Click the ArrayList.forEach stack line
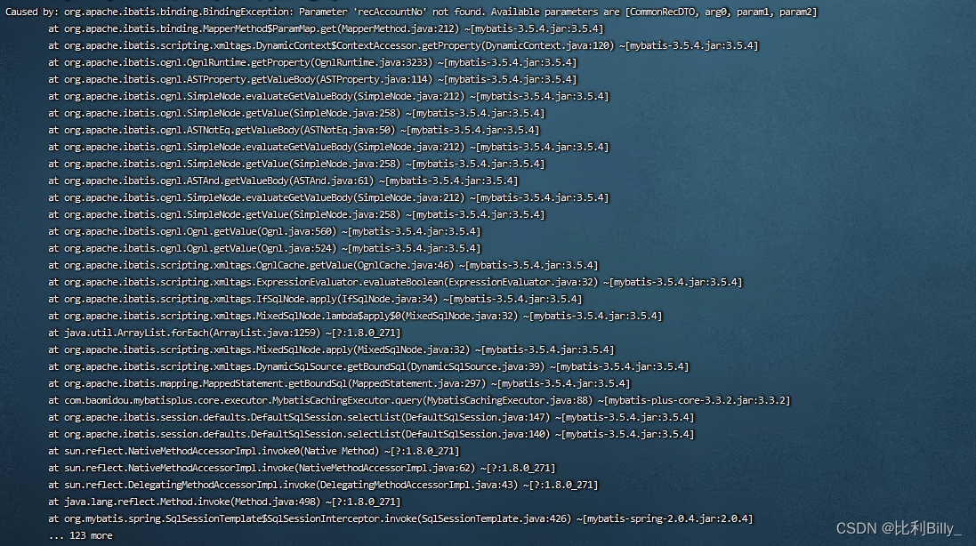 [x=225, y=333]
